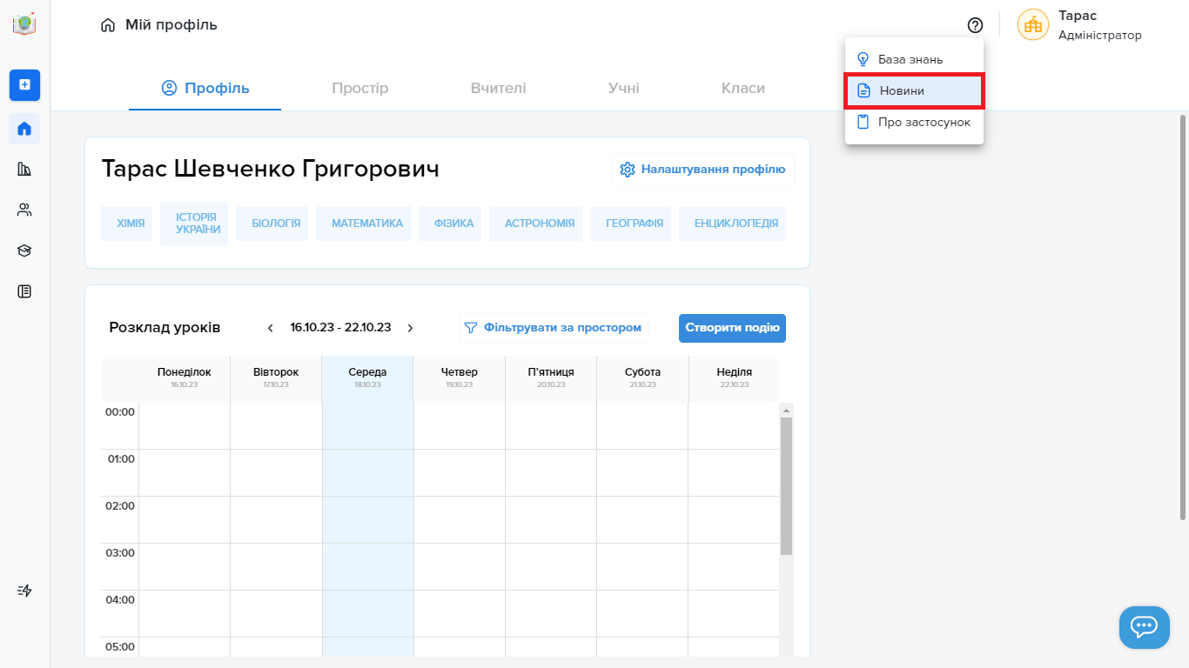Click the Мій профіль breadcrumb title
The image size is (1189, 668).
coord(171,25)
